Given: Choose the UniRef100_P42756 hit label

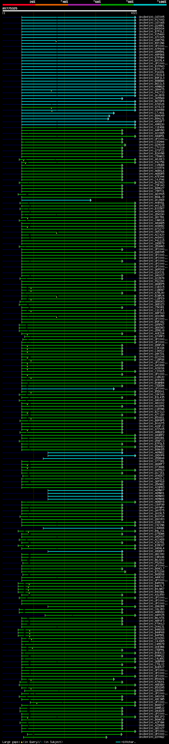Looking at the screenshot, I should [152, 162].
